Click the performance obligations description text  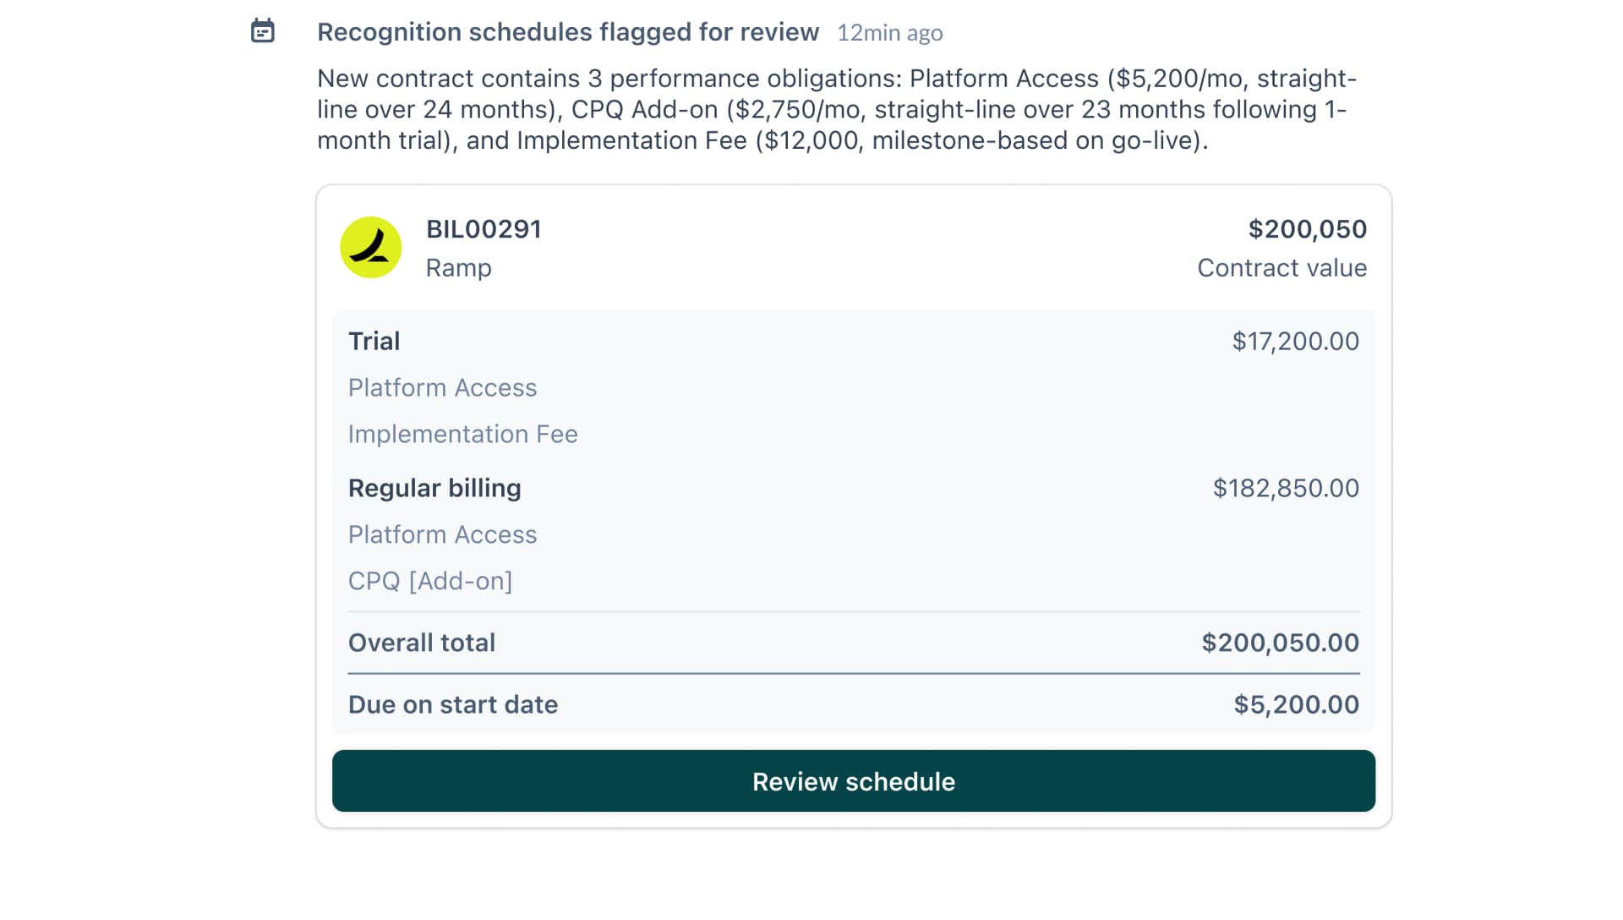pyautogui.click(x=836, y=109)
